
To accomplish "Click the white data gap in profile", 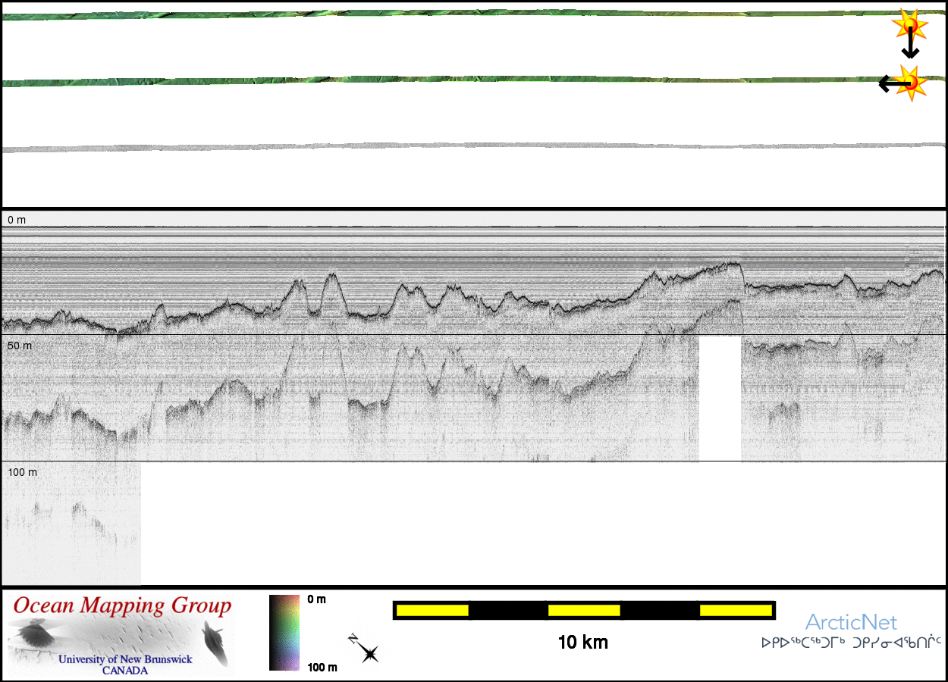I will (x=719, y=398).
